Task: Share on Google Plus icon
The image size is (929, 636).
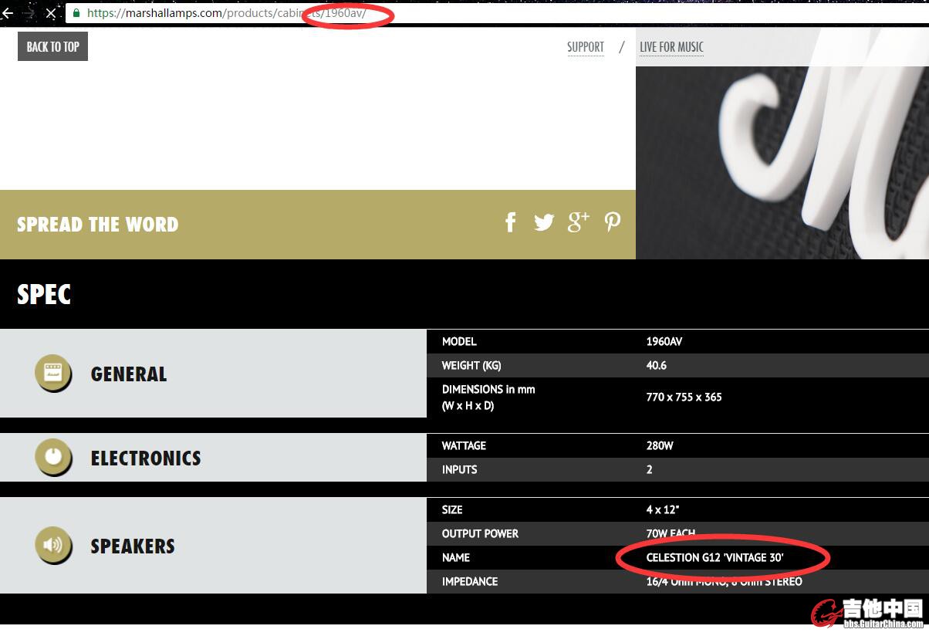Action: (x=578, y=222)
